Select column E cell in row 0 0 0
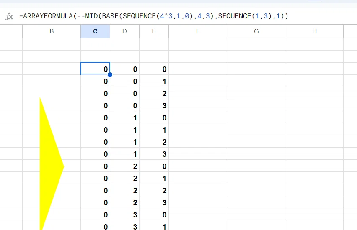This screenshot has width=357, height=230. click(154, 69)
